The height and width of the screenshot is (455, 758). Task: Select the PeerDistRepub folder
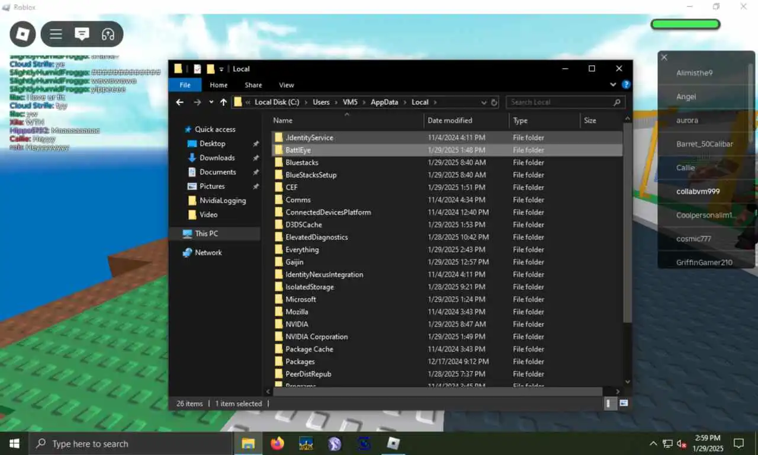coord(447,374)
